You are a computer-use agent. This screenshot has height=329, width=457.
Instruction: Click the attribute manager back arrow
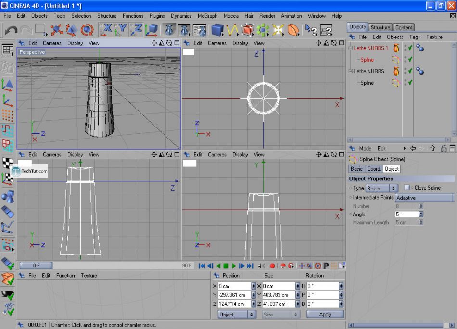tap(413, 148)
